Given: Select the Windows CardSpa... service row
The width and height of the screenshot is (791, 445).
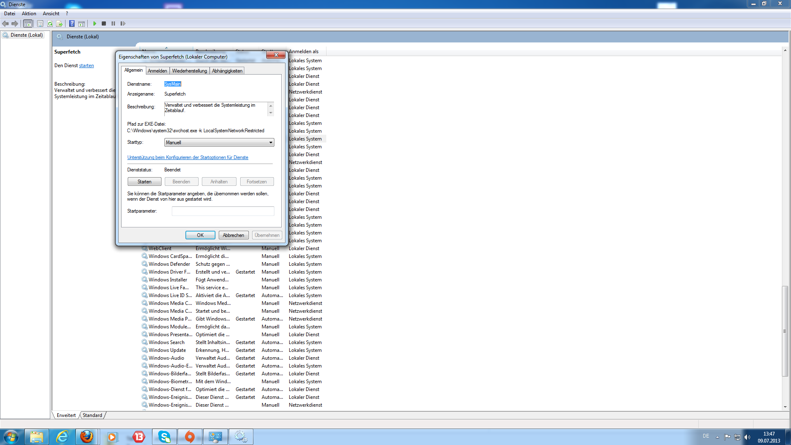Looking at the screenshot, I should click(234, 256).
